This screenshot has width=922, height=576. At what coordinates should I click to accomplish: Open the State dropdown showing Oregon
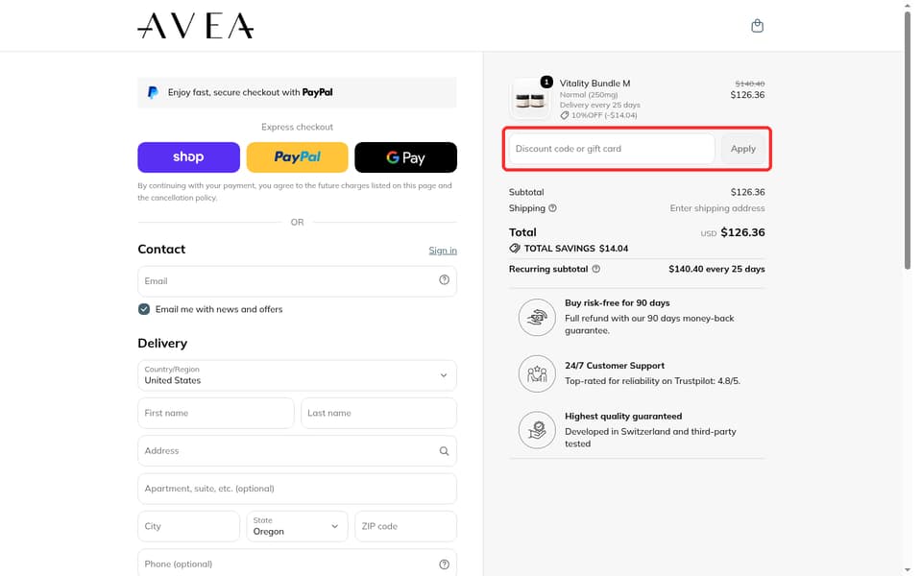click(x=297, y=526)
